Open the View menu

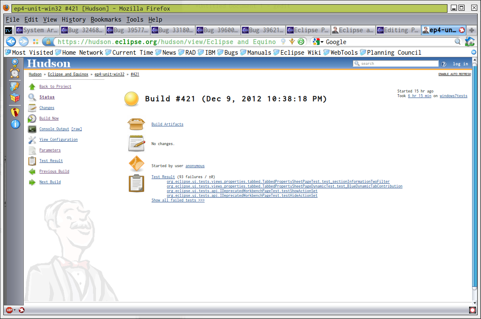50,20
